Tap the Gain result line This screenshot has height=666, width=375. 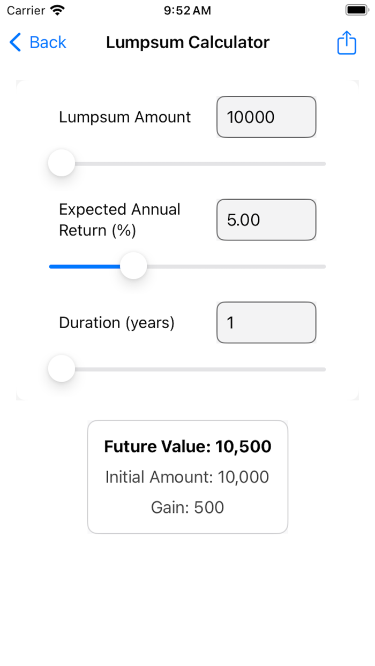point(187,508)
